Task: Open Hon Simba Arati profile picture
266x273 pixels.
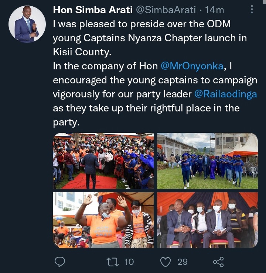Action: (x=27, y=24)
